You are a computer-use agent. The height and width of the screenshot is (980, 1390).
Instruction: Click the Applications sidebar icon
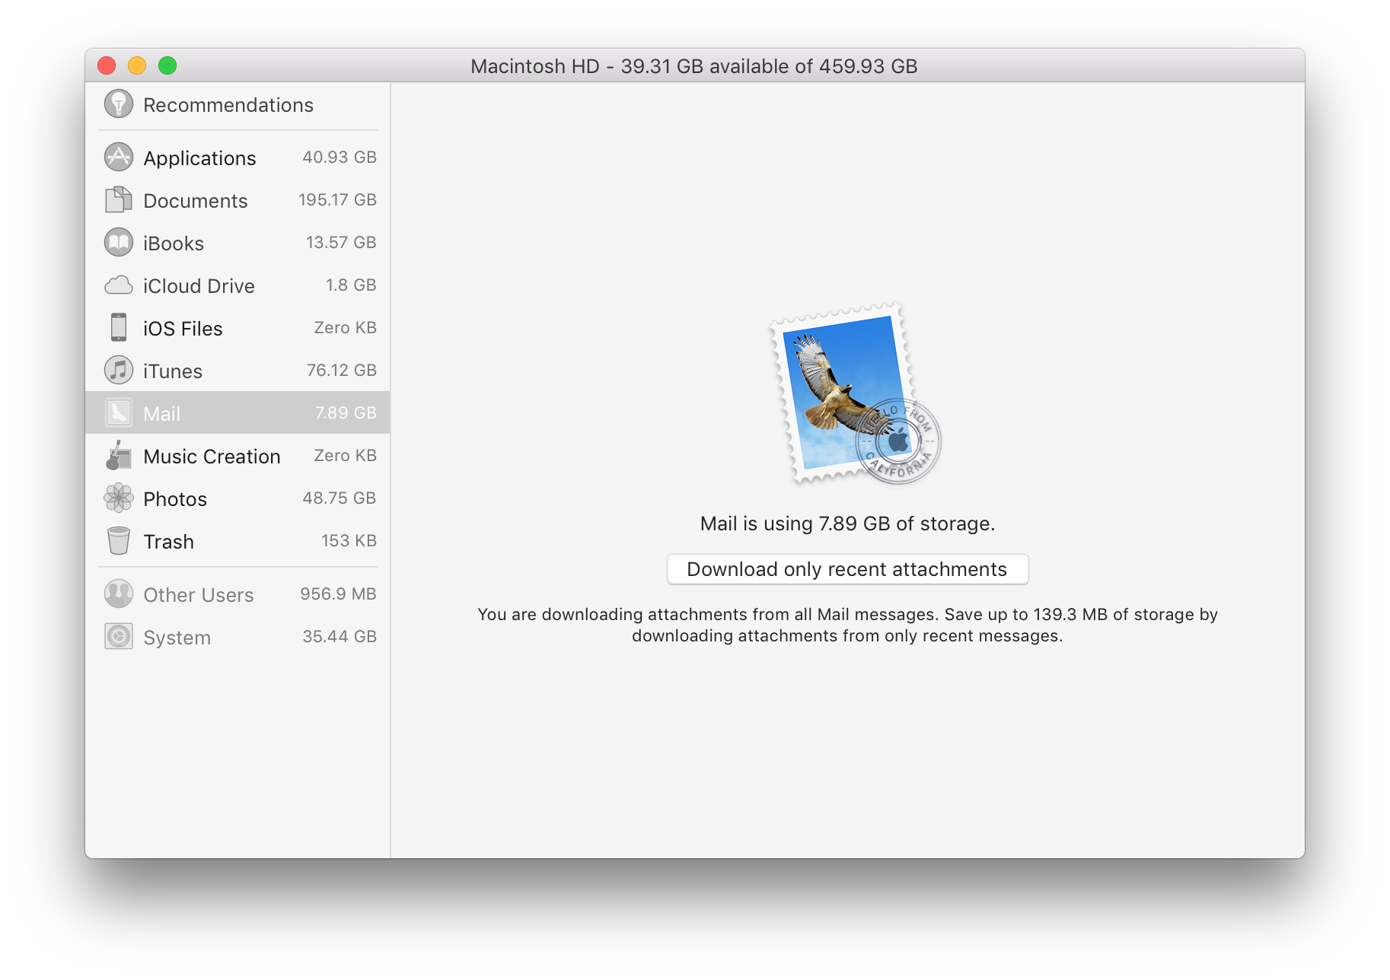(x=119, y=157)
